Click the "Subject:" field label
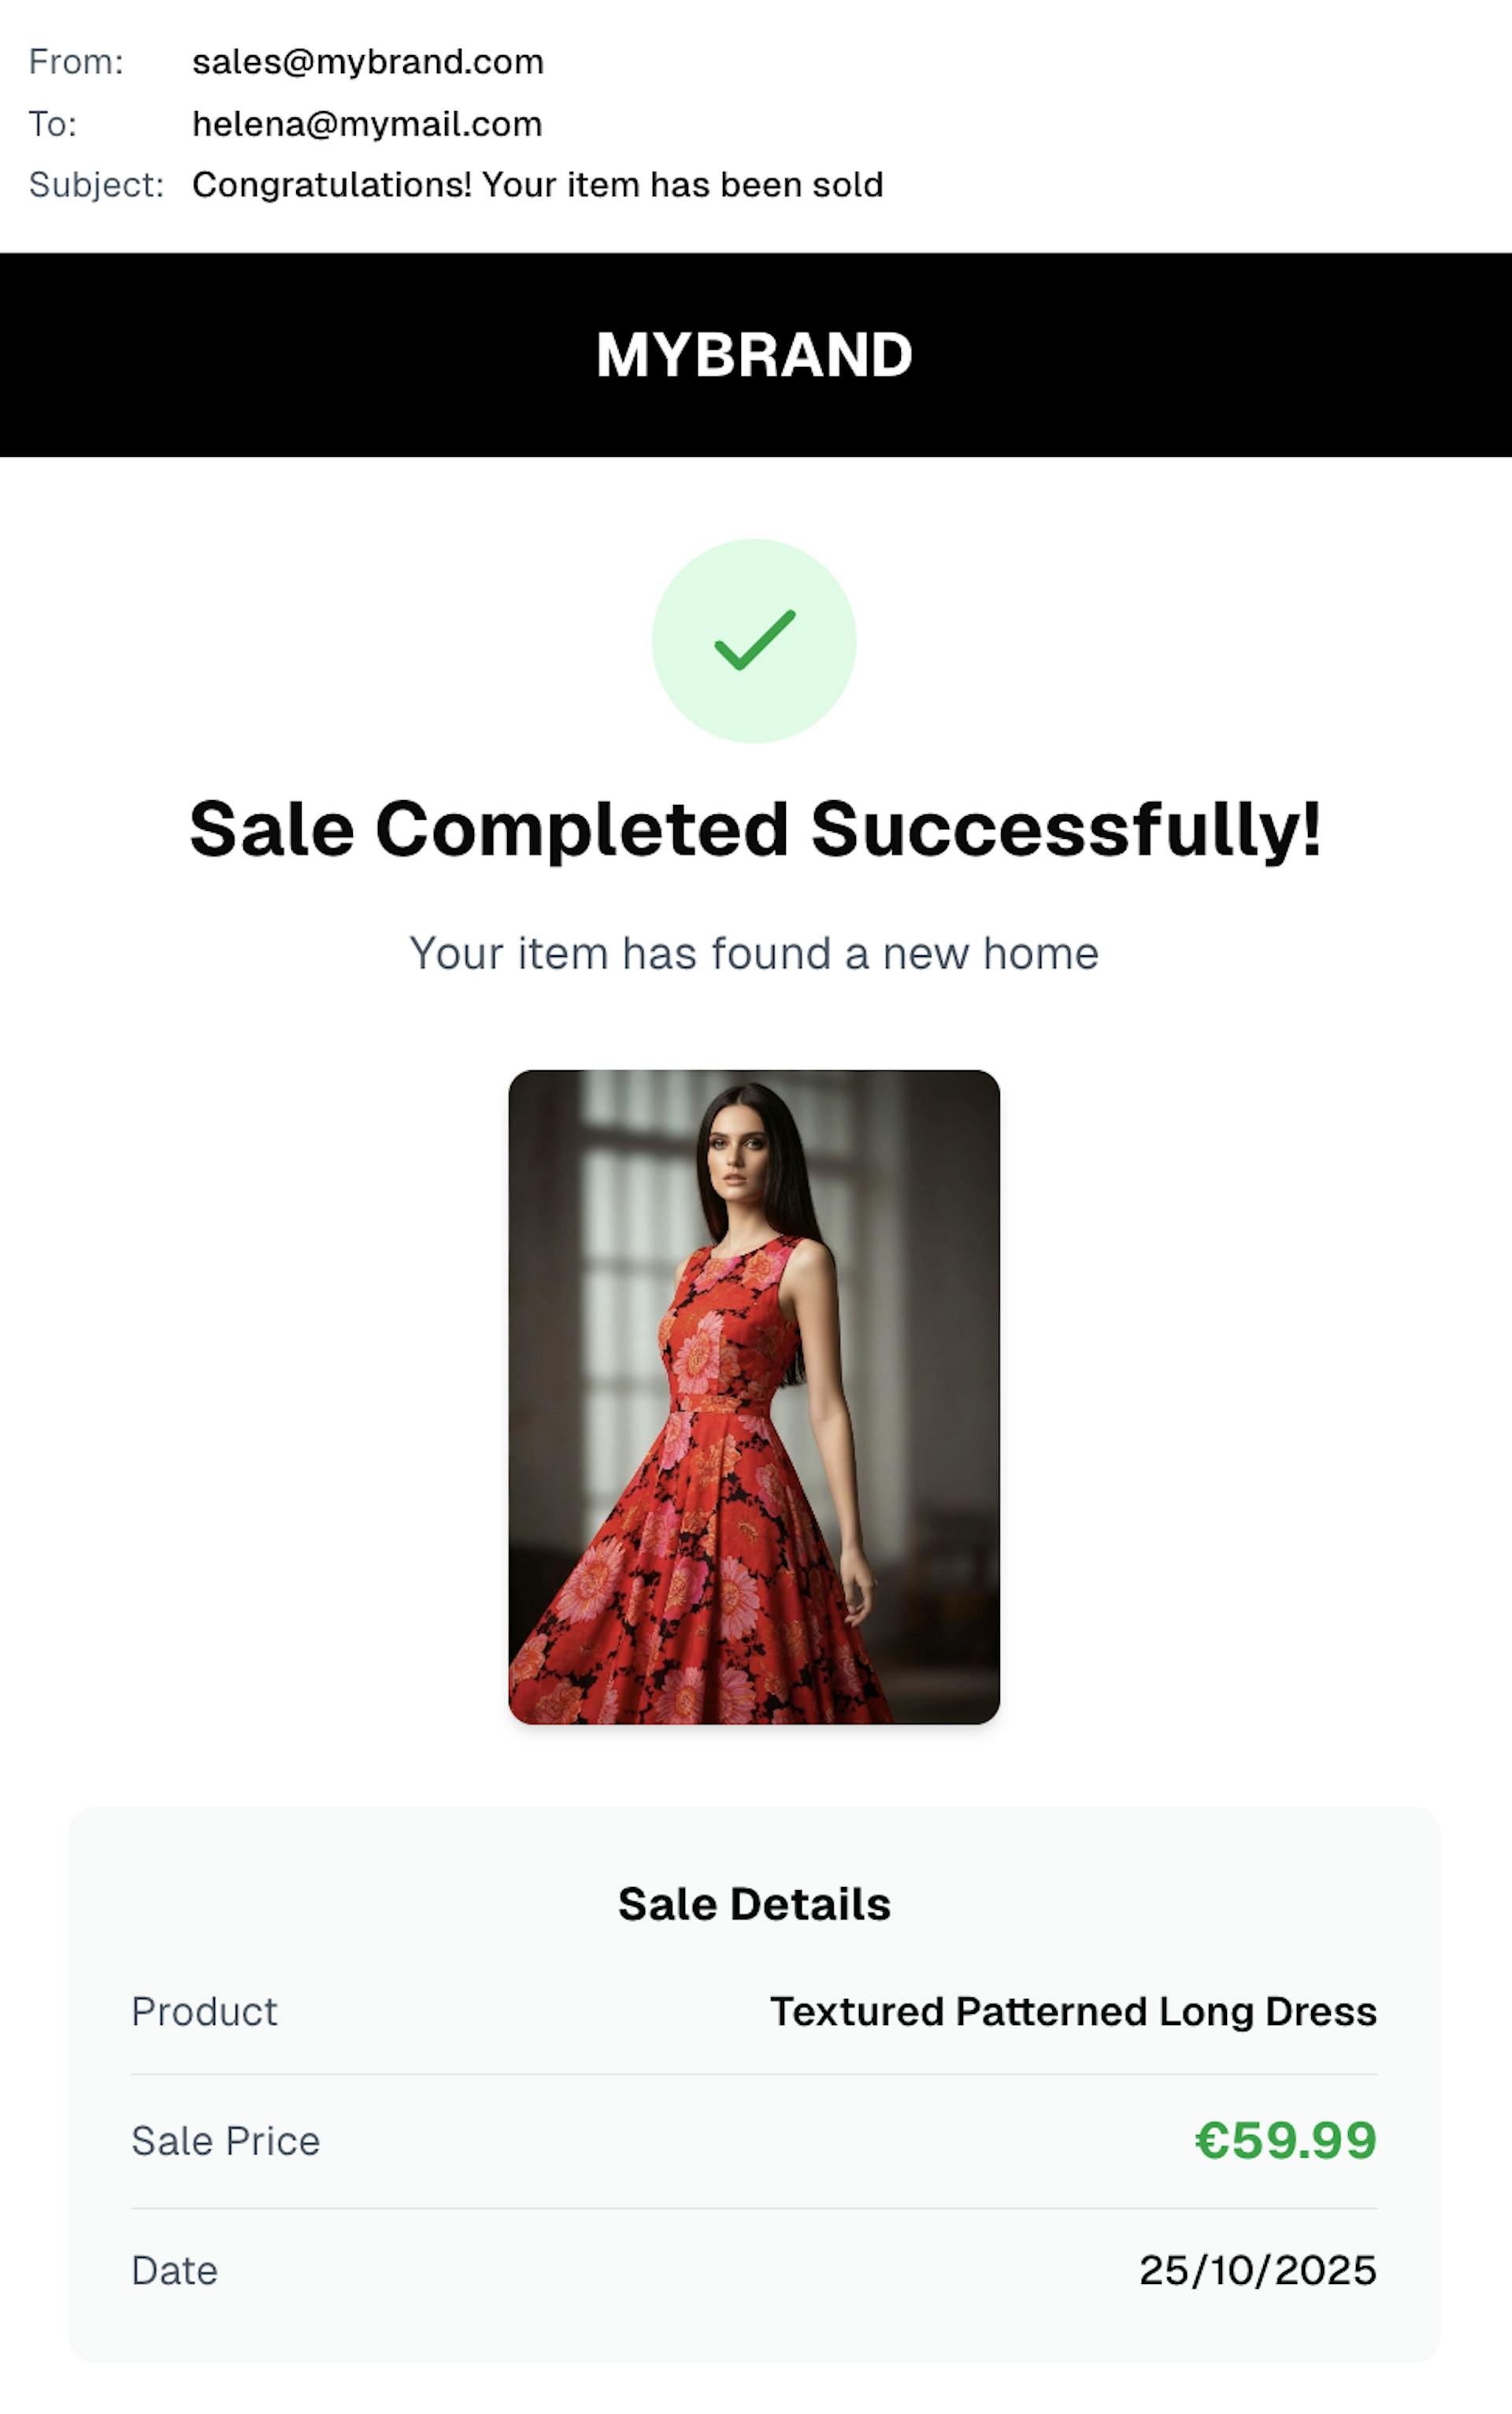 click(x=96, y=185)
